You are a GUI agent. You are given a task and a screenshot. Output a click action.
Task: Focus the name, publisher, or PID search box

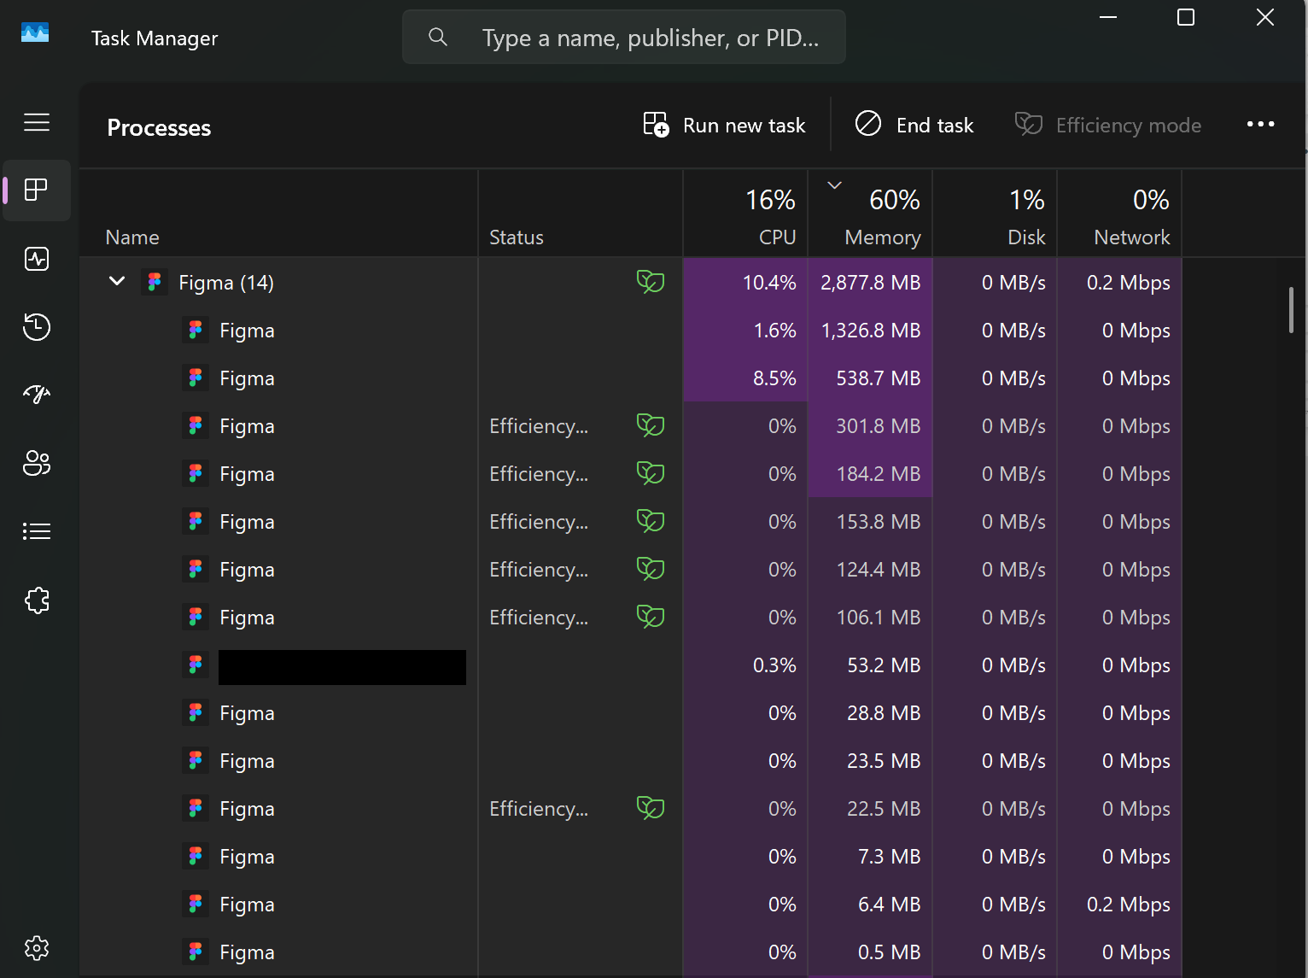coord(624,37)
